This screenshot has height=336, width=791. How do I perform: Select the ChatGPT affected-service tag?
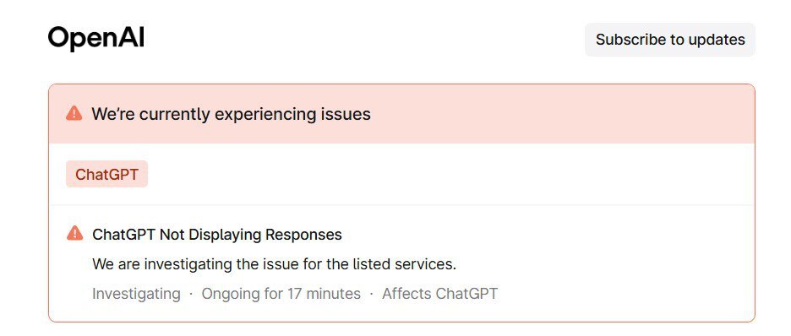[107, 174]
